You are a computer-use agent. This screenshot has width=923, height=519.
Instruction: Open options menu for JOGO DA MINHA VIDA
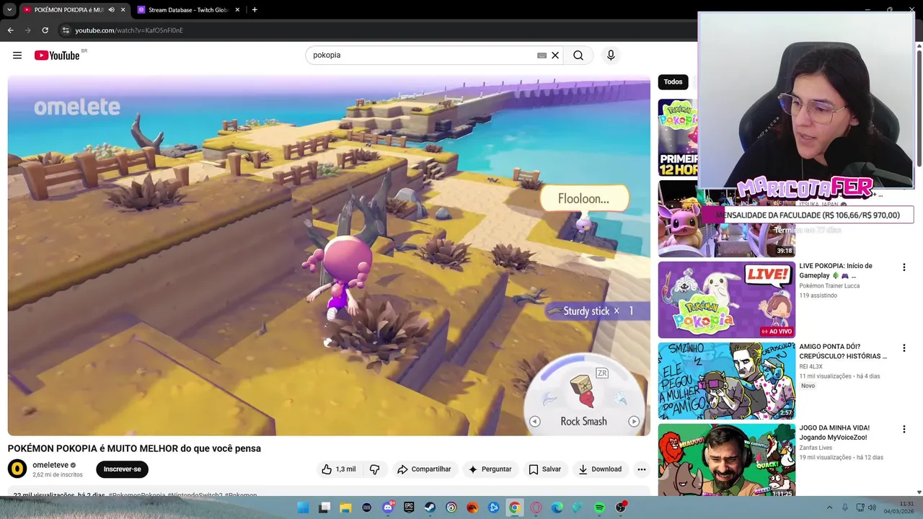pos(904,430)
